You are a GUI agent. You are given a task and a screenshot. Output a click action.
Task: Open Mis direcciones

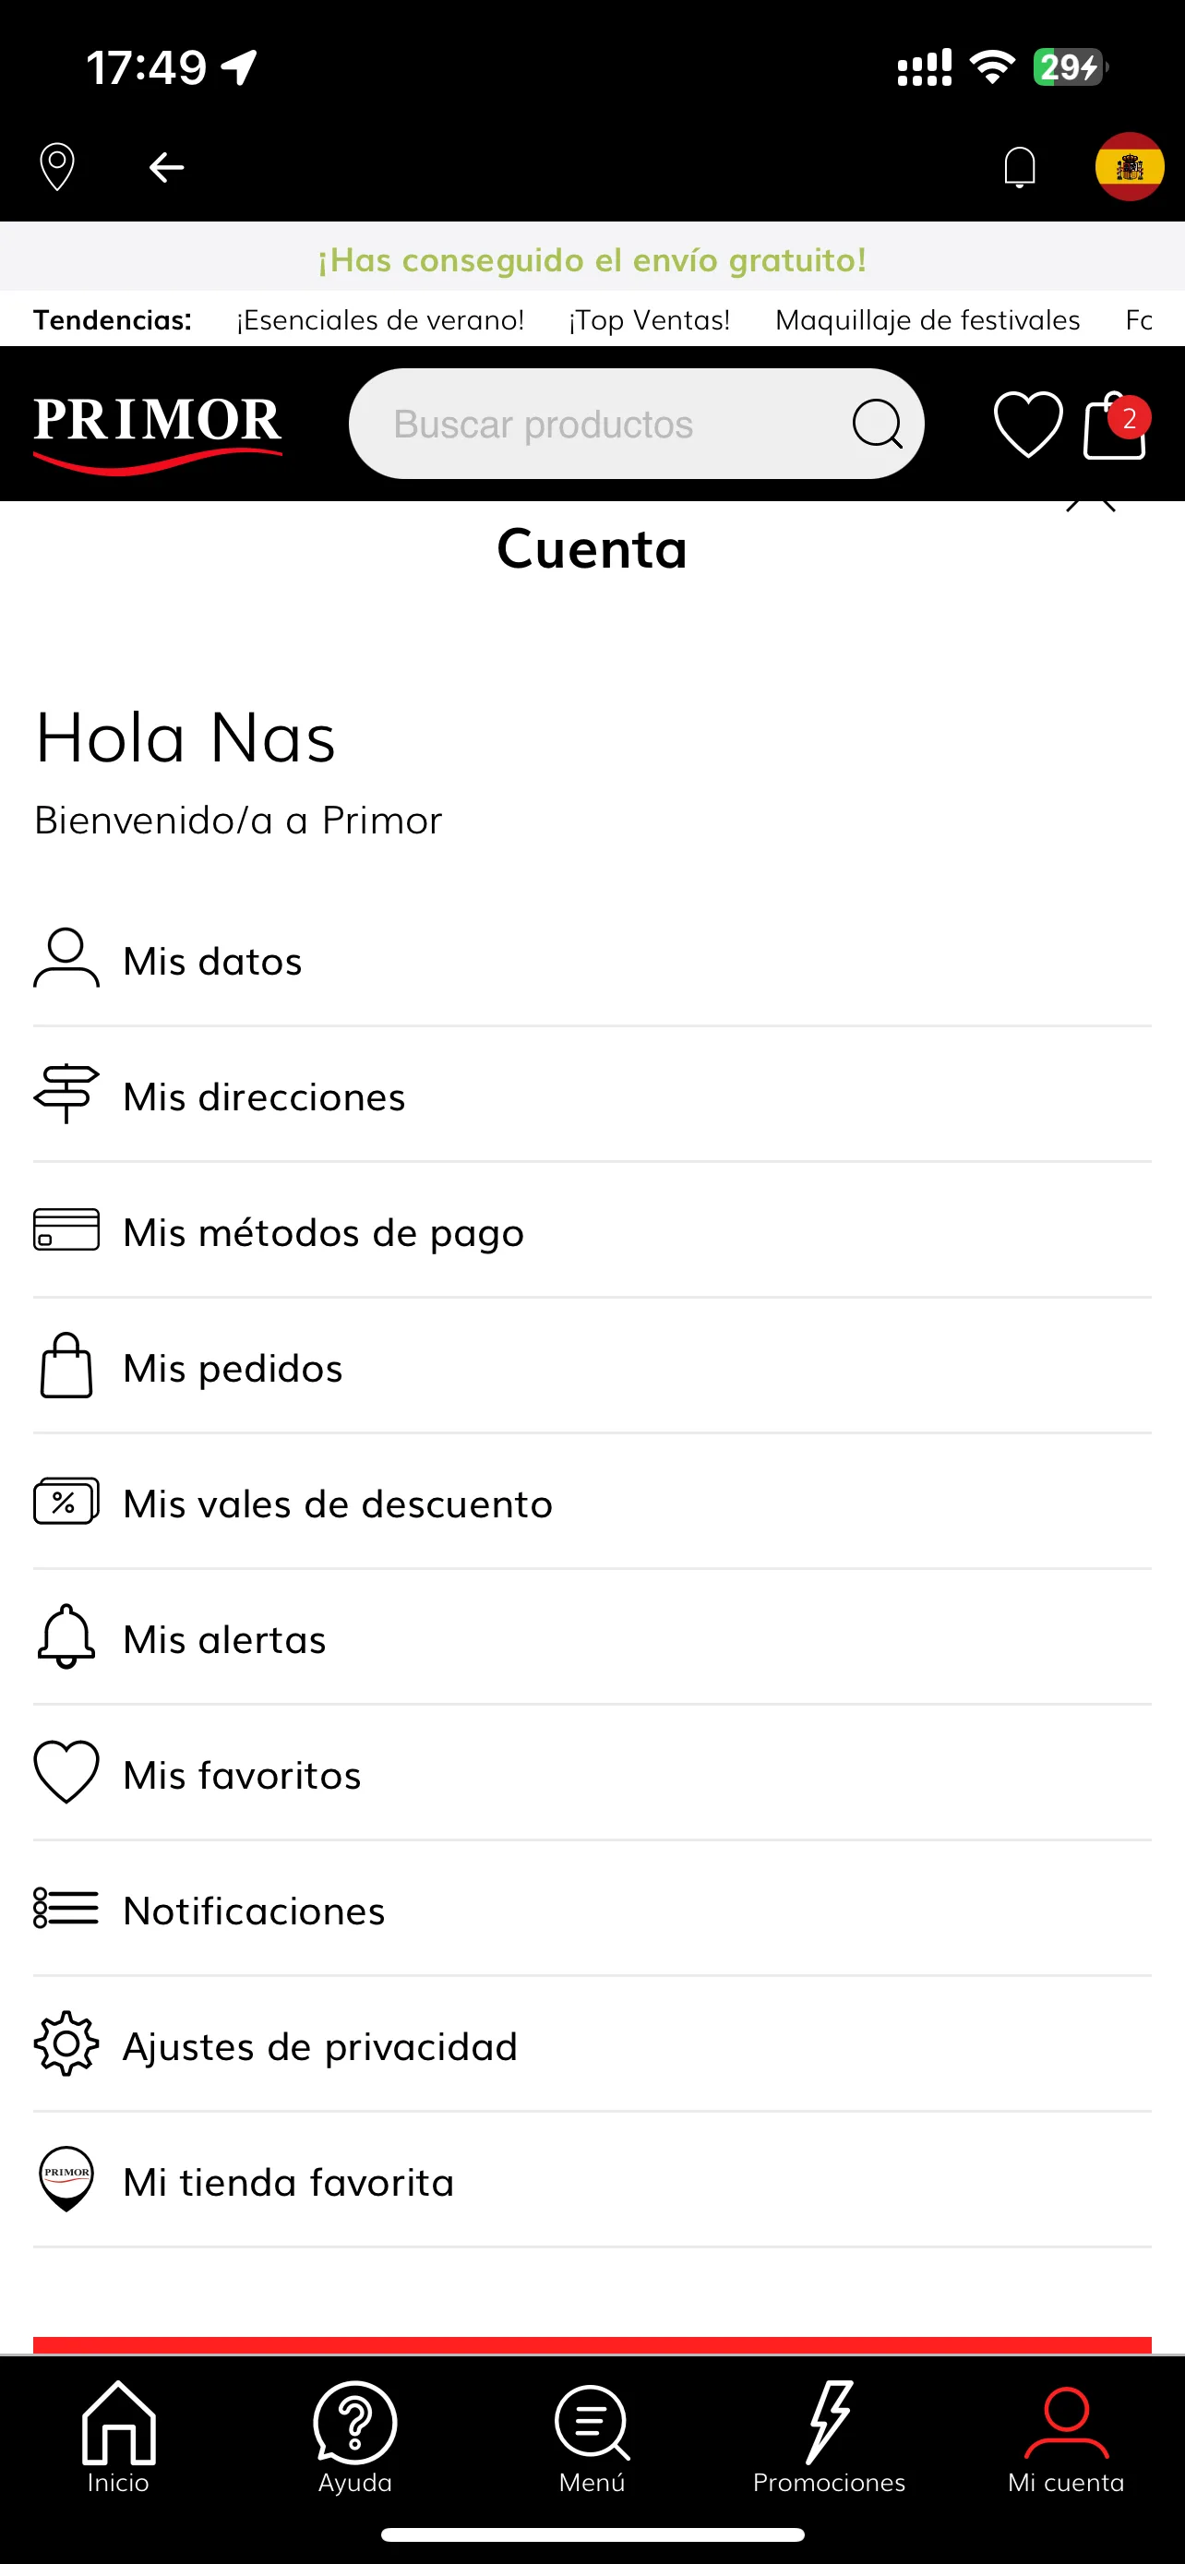tap(592, 1096)
